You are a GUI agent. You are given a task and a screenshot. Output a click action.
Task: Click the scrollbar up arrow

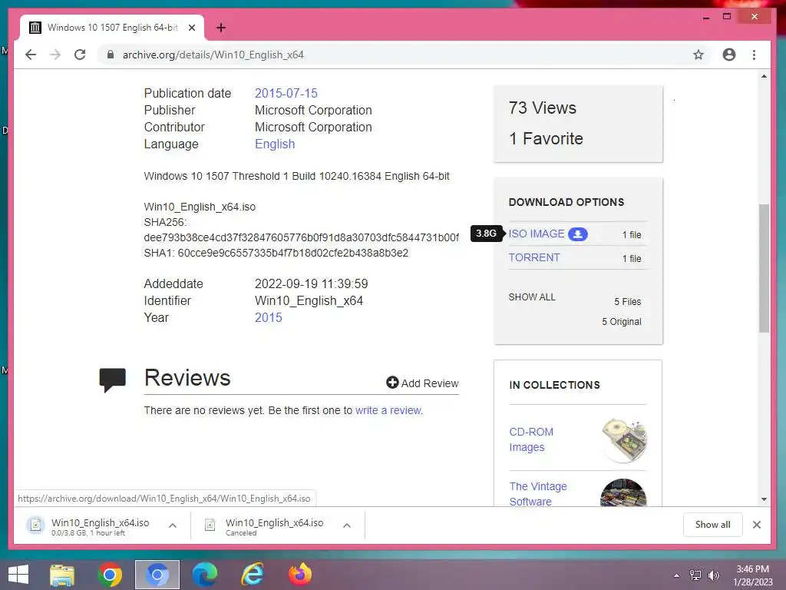764,76
